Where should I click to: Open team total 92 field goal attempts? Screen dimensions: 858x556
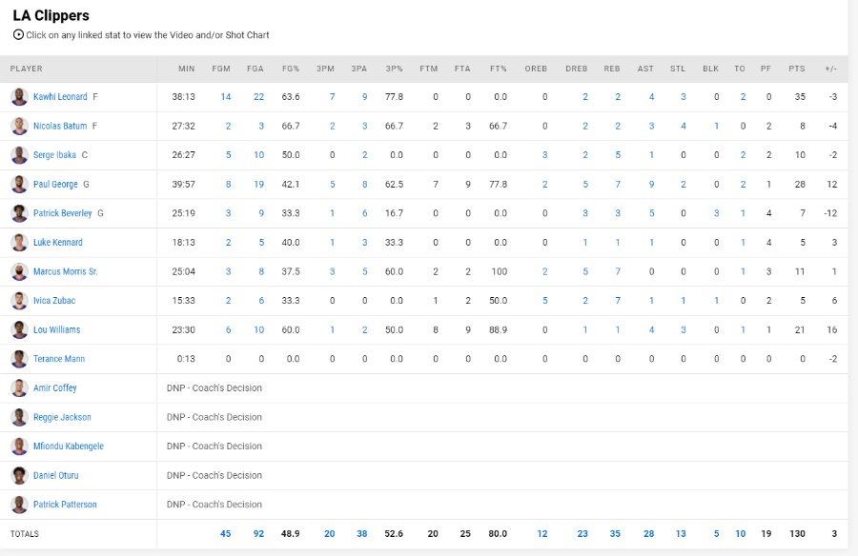click(x=258, y=533)
